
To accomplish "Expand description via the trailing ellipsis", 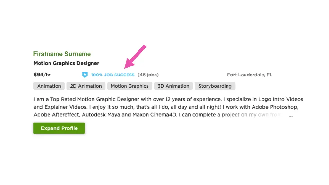I will (290, 116).
